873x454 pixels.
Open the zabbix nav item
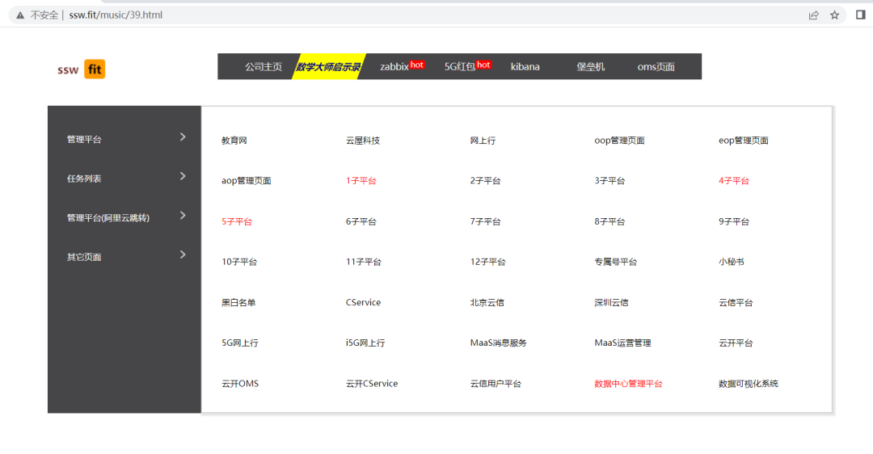tap(394, 67)
